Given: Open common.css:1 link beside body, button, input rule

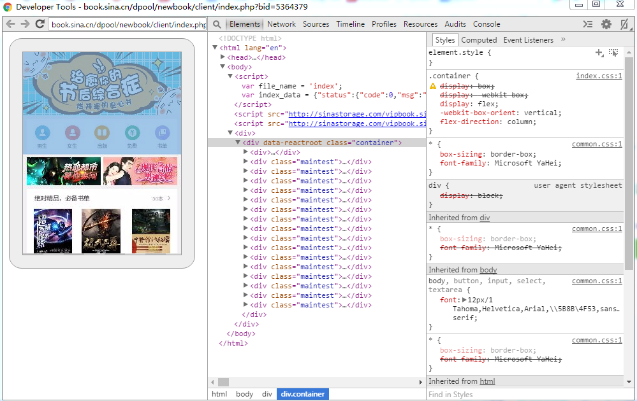Looking at the screenshot, I should (x=597, y=281).
